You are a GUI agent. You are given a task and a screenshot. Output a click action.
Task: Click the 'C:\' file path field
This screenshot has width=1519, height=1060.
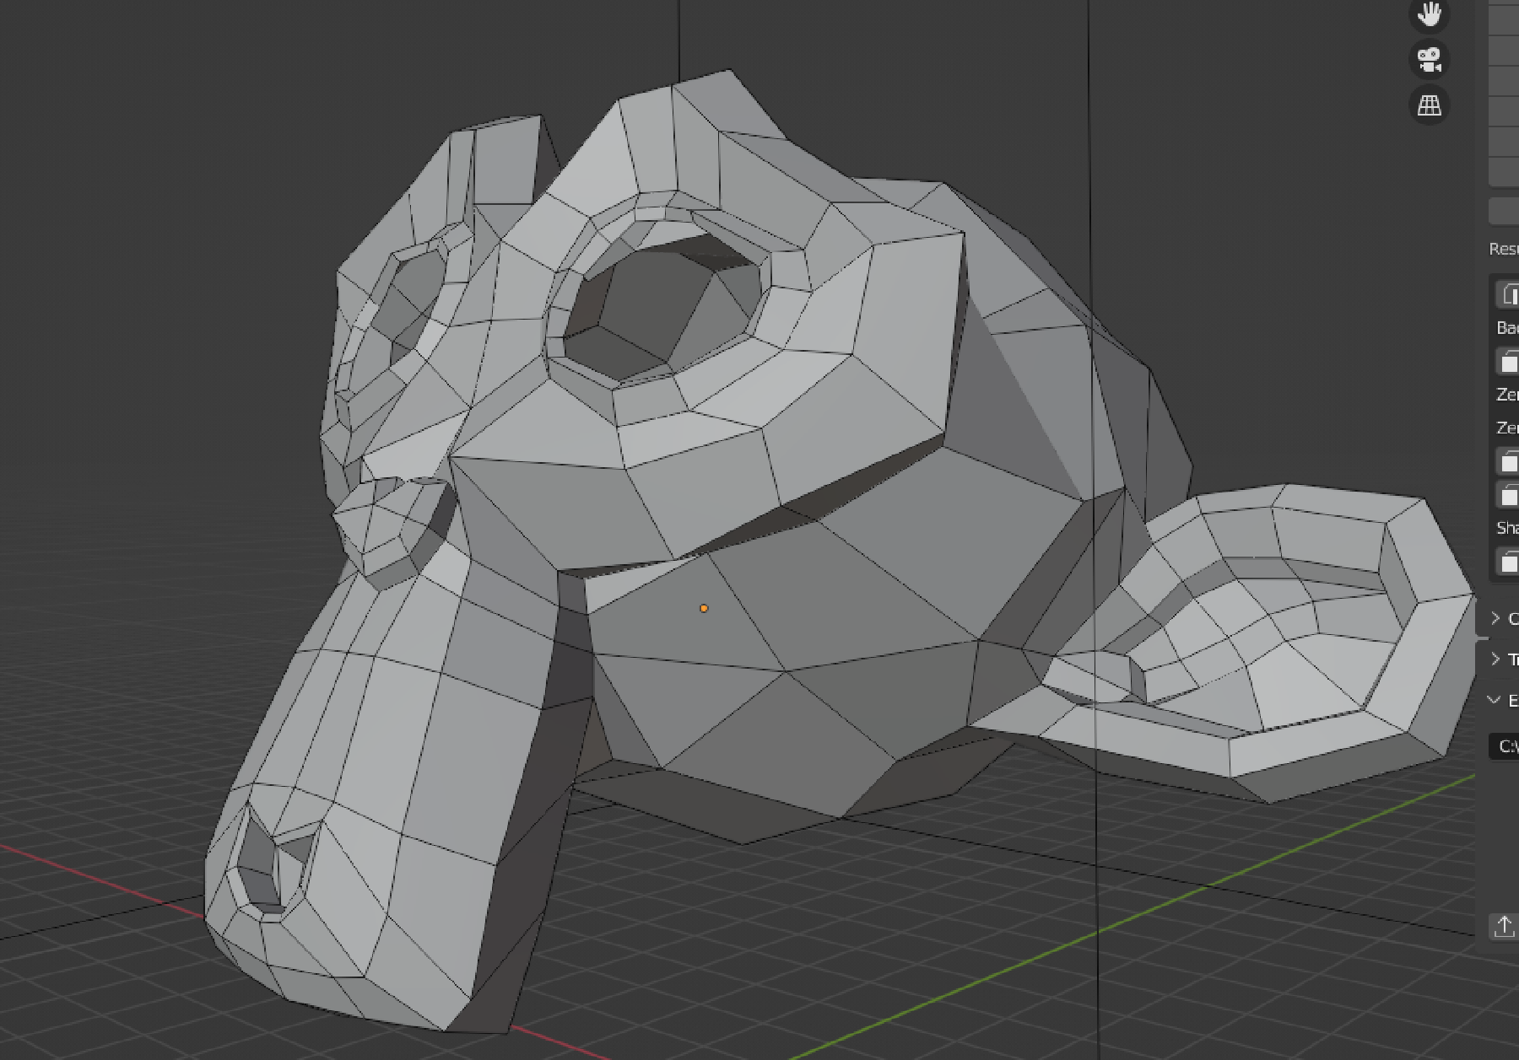coord(1504,745)
